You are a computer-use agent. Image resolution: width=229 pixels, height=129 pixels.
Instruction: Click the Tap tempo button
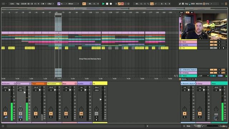point(18,4)
